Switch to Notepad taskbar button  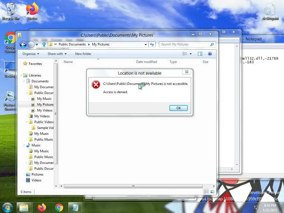click(75, 207)
